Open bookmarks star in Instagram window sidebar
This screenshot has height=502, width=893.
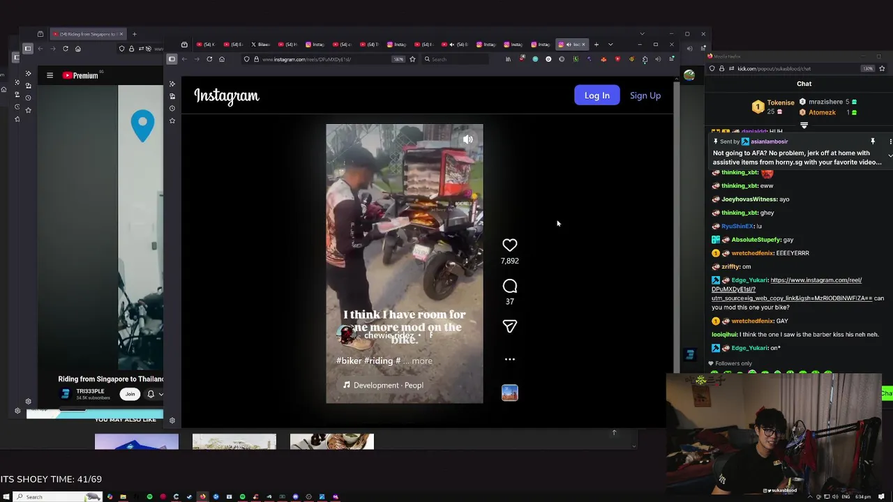172,121
